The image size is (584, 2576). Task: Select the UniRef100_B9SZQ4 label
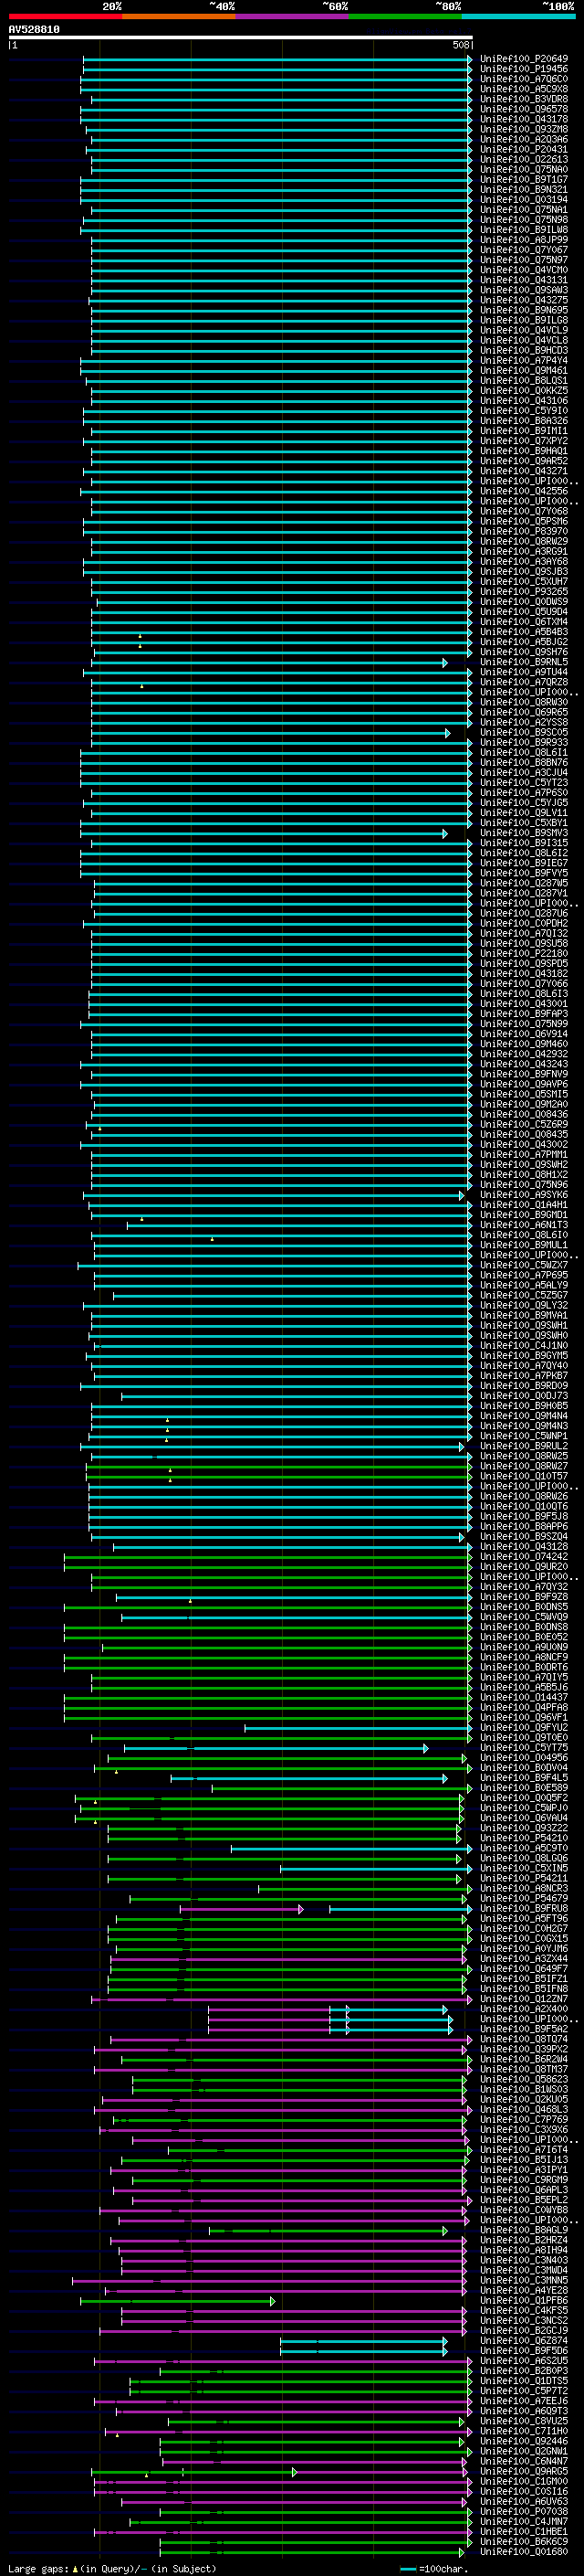coord(524,1536)
